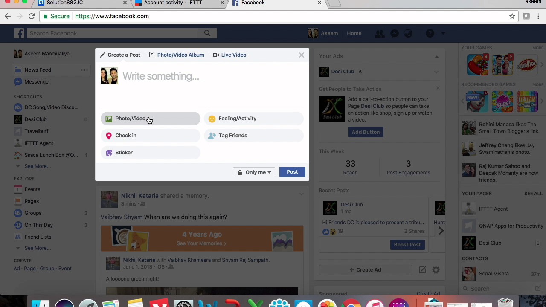The height and width of the screenshot is (307, 546).
Task: Open Friend Requests icon in top bar
Action: [380, 33]
